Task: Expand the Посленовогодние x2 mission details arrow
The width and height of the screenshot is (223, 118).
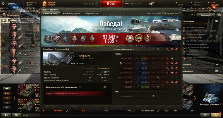Action: coord(80,87)
